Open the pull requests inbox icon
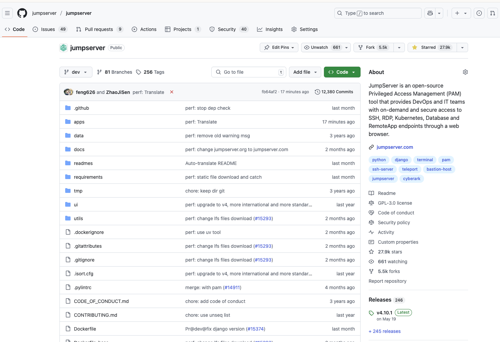The height and width of the screenshot is (342, 500). [492, 13]
